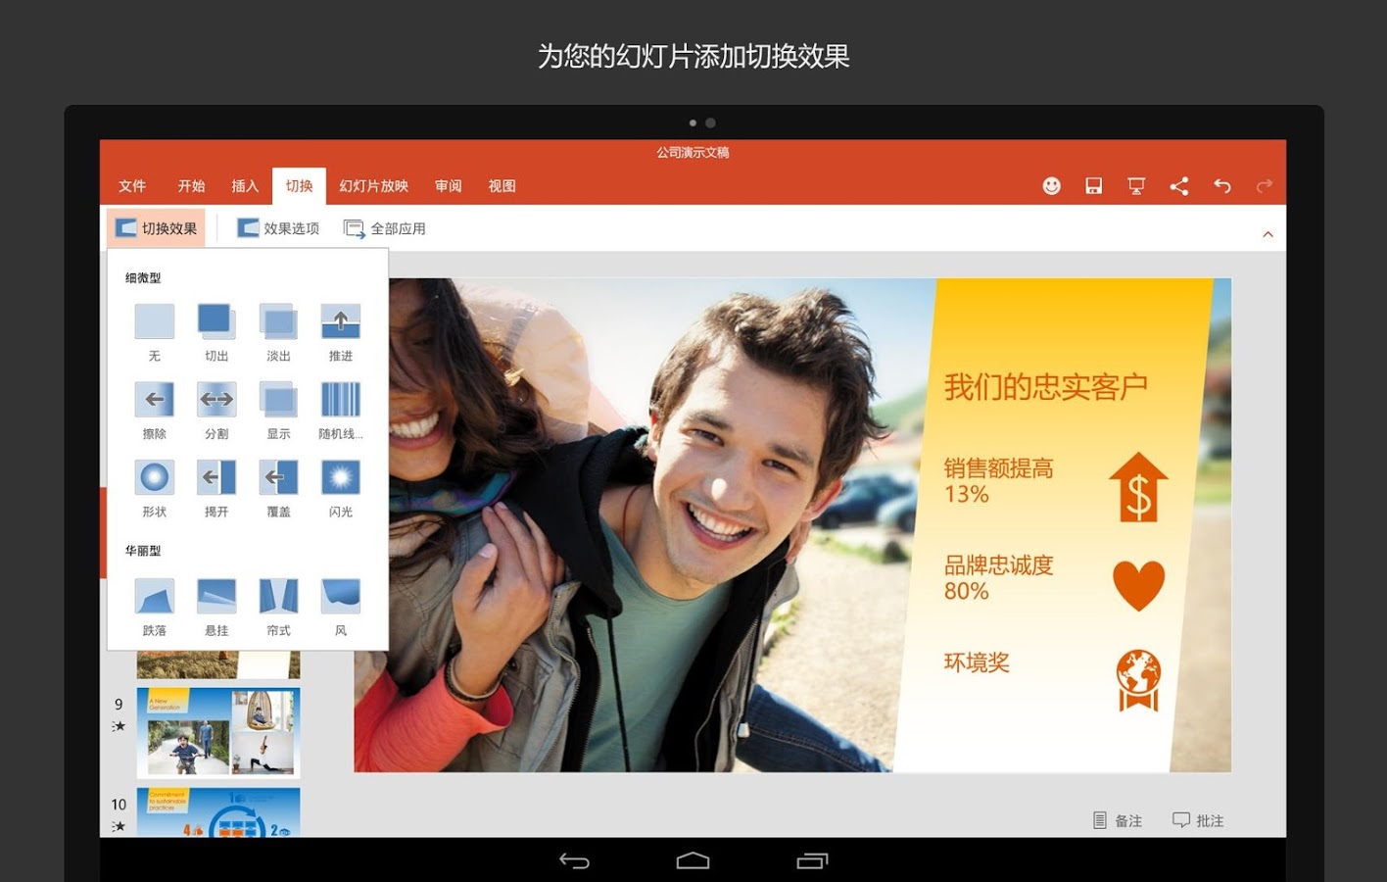Open the 切换效果 transitions gallery
Image resolution: width=1387 pixels, height=882 pixels.
[156, 227]
